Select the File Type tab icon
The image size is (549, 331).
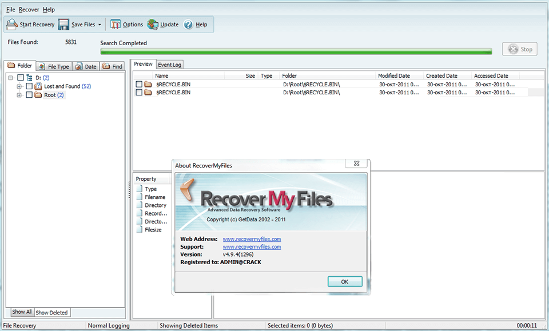tap(42, 66)
